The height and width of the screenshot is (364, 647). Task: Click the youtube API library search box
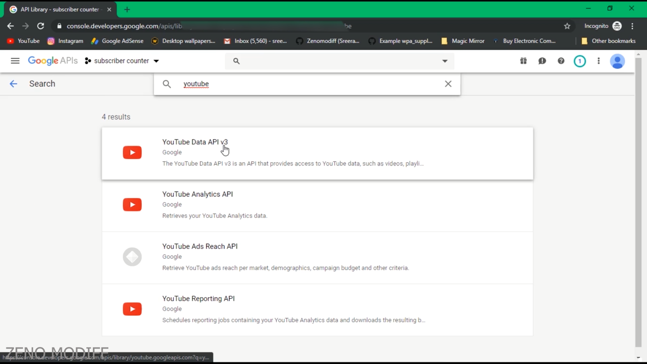click(x=307, y=84)
